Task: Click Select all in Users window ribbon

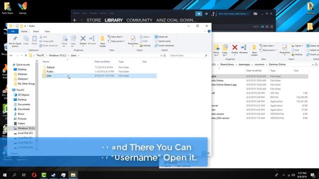Action: tap(161, 37)
